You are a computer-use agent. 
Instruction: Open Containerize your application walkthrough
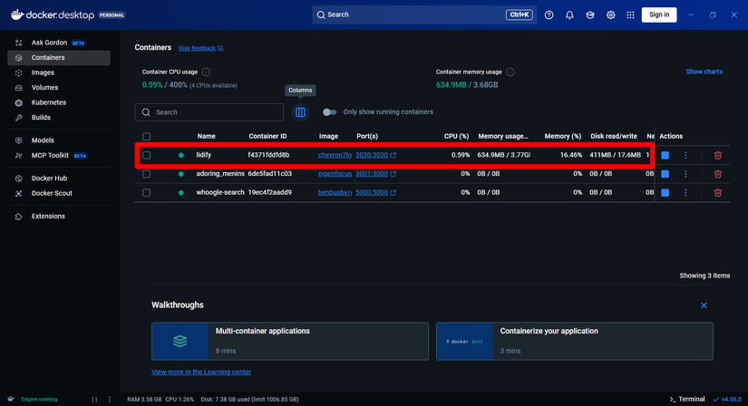[574, 341]
